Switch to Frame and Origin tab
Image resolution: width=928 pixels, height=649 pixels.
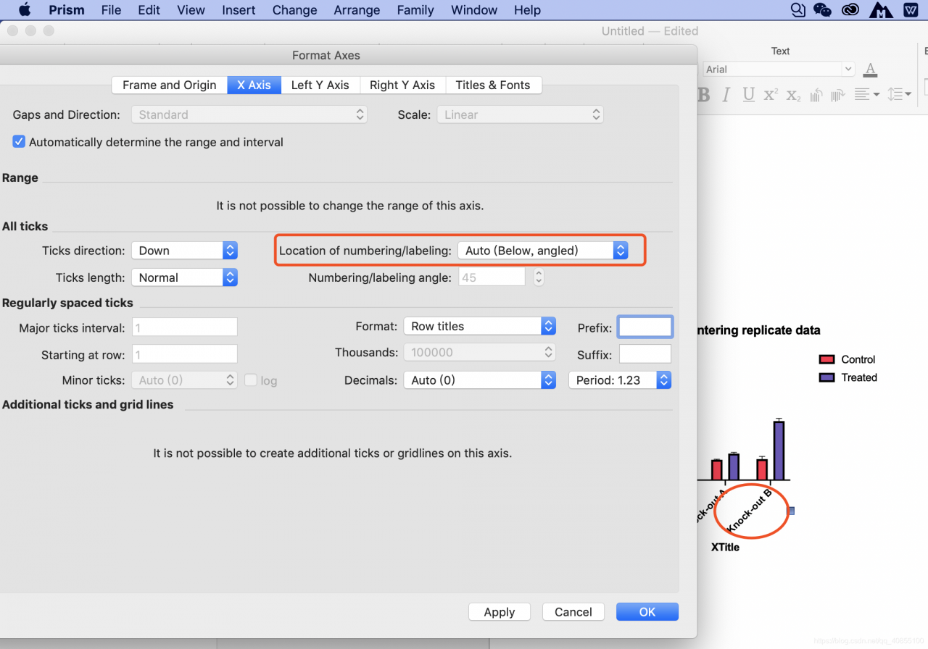[x=170, y=85]
